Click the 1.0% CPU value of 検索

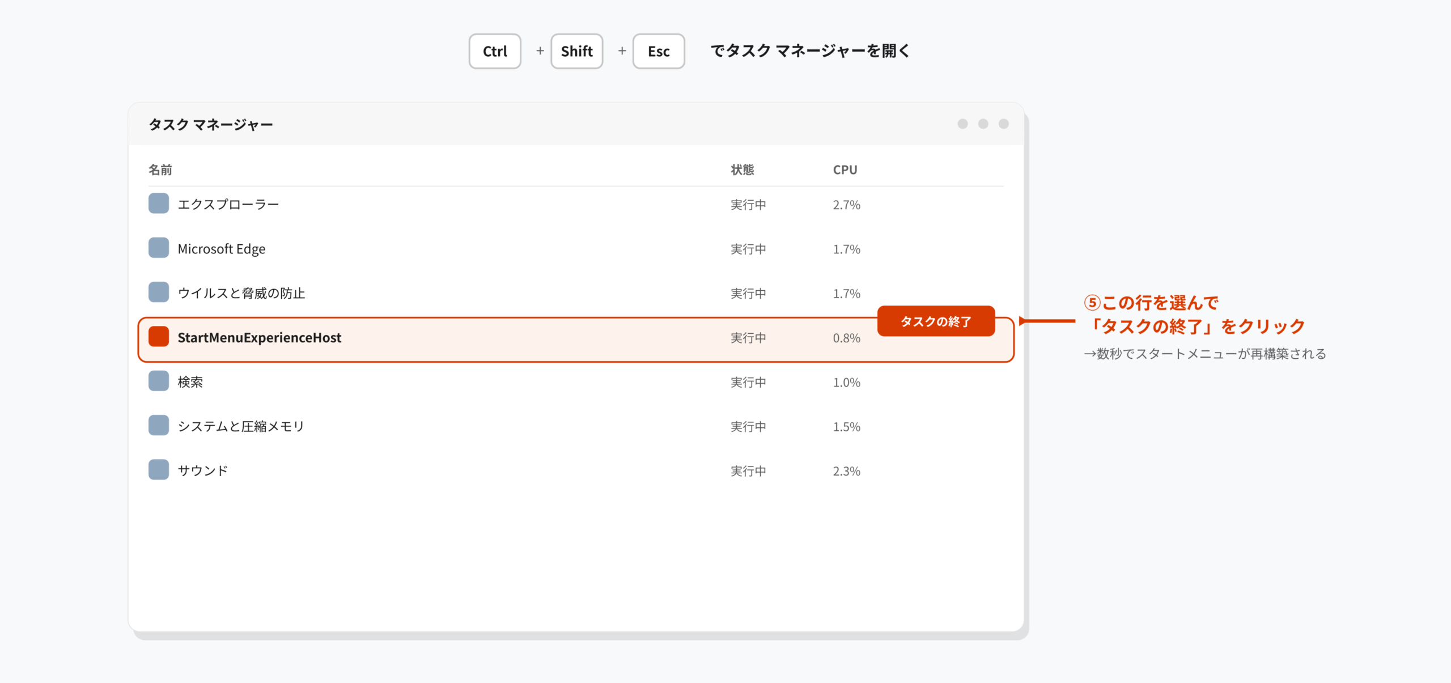tap(846, 382)
